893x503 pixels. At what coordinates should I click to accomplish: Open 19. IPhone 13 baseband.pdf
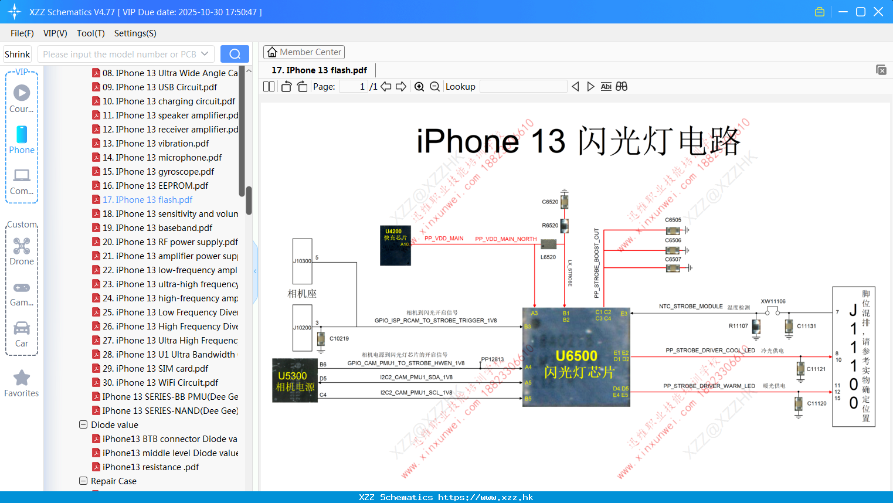tap(157, 227)
